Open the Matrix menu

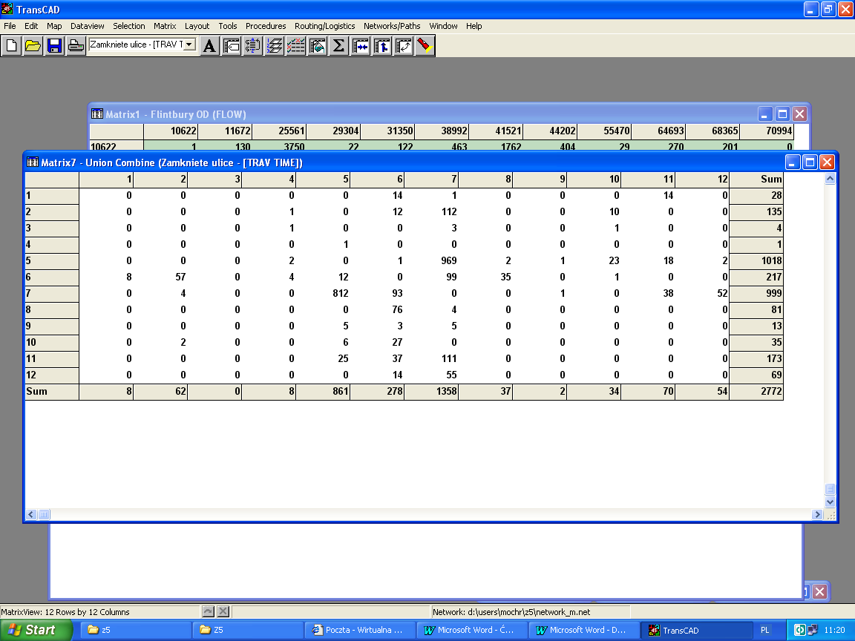click(x=165, y=26)
